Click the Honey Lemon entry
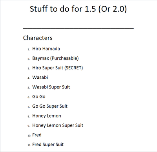This screenshot has height=152, width=157. pos(47,116)
